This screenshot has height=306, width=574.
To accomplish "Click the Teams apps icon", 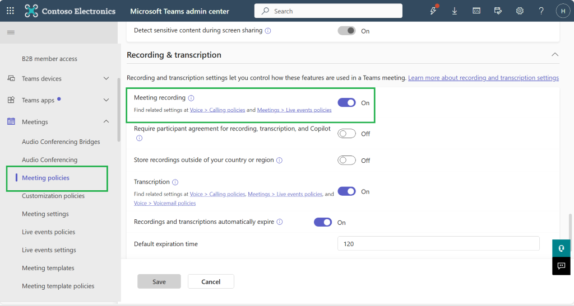I will (x=11, y=100).
